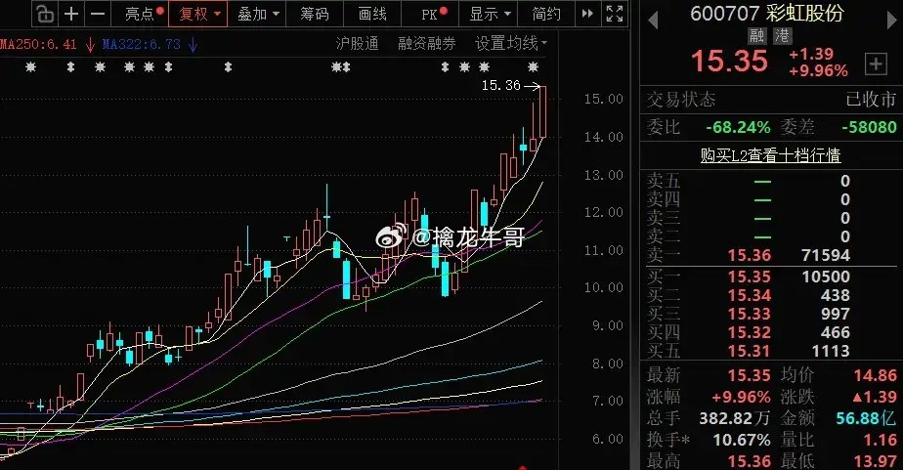903x470 pixels.
Task: Click the 15.00 price axis label
Action: click(x=604, y=99)
